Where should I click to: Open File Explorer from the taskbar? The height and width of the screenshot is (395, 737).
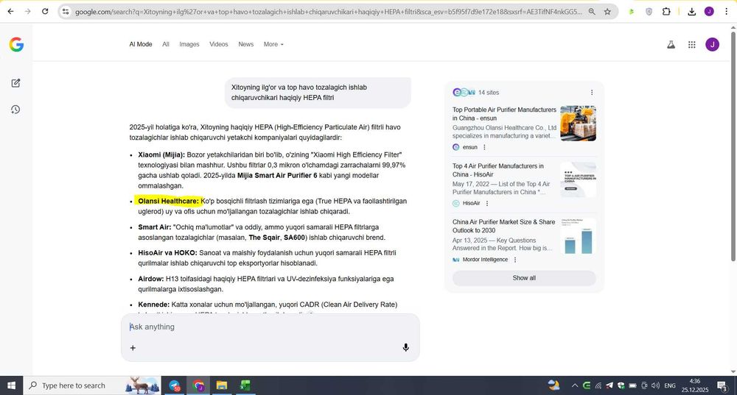click(222, 385)
